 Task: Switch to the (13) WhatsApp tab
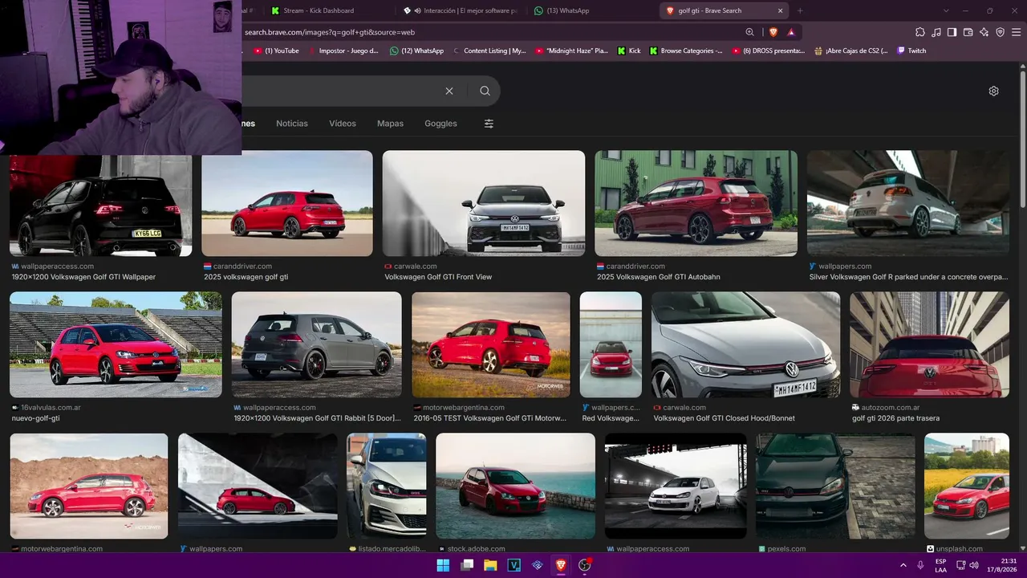(592, 10)
